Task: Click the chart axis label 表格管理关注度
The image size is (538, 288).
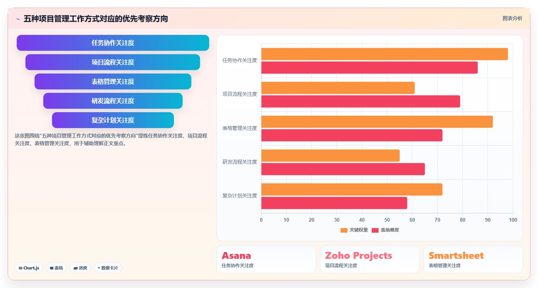Action: [240, 128]
